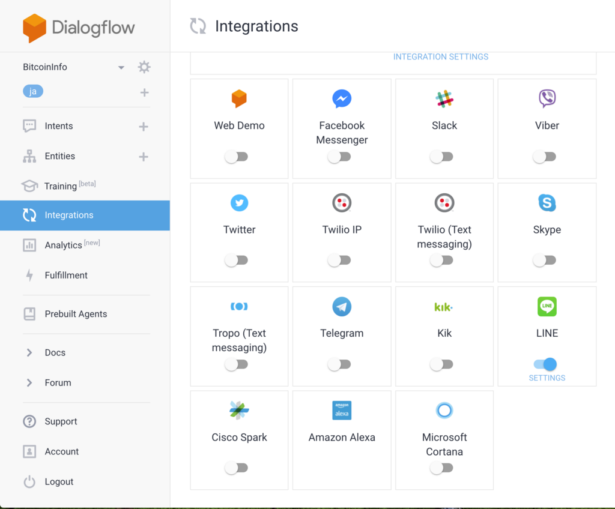Enable the Twitter integration toggle

(237, 261)
